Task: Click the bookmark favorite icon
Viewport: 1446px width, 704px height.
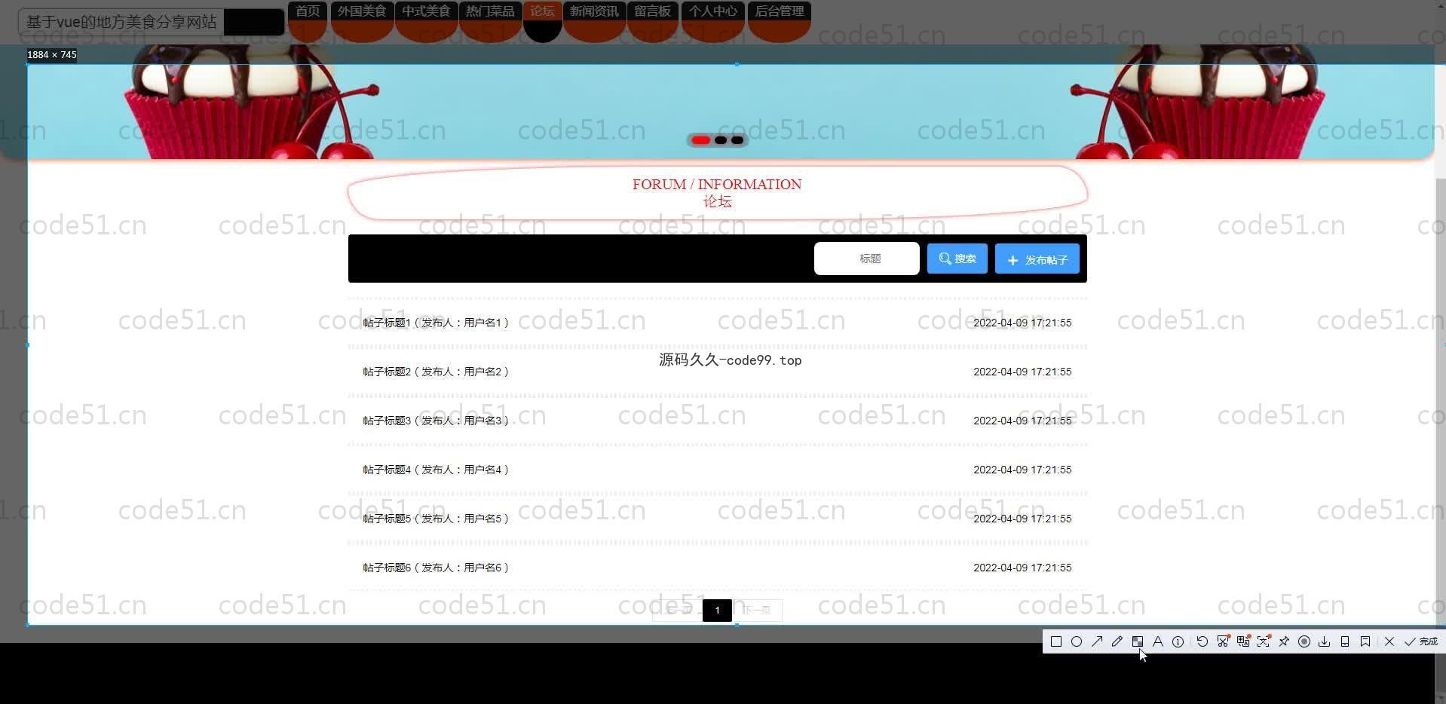Action: click(x=1365, y=641)
